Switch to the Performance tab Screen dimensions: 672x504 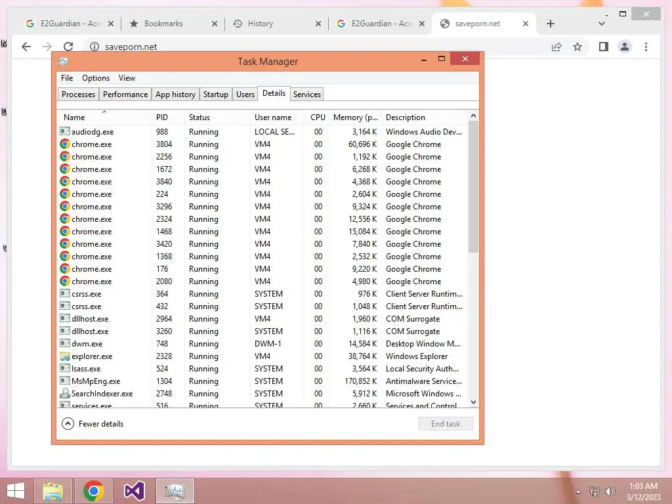(125, 94)
